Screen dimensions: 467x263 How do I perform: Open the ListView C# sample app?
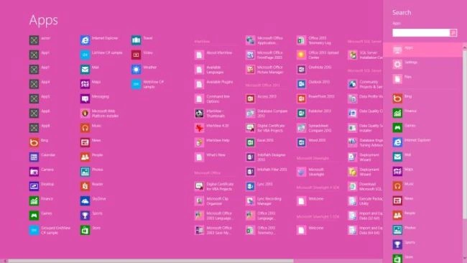(x=101, y=55)
